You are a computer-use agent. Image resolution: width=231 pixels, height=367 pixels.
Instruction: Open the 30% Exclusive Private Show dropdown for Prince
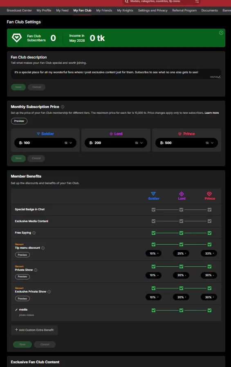(209, 297)
